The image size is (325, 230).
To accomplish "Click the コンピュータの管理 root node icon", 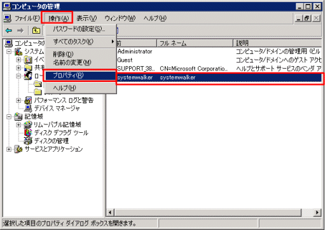I will 9,43.
